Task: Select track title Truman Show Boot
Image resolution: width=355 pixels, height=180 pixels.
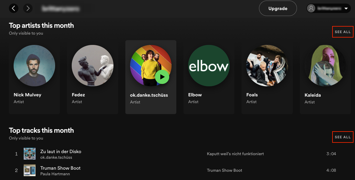Action: point(60,168)
